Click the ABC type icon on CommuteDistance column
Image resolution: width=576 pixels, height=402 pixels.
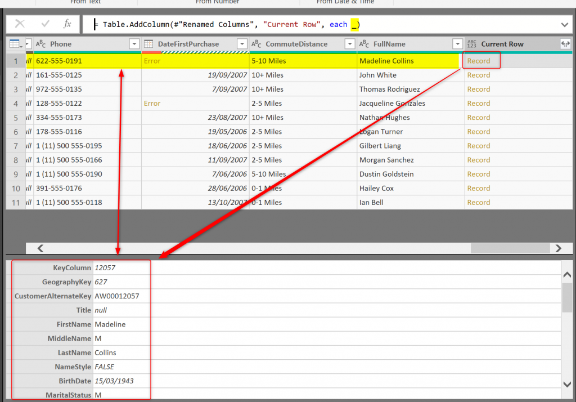[x=256, y=44]
